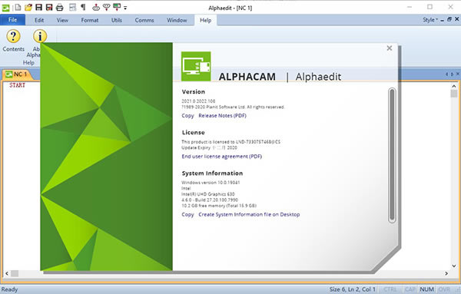Click the editor scroll-up arrow

454,86
